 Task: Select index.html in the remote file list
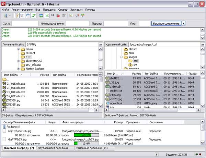pos(116,103)
